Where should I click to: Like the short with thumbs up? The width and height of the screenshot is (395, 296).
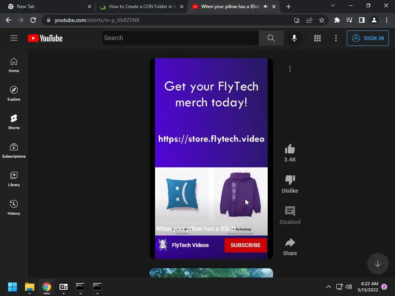click(x=290, y=149)
